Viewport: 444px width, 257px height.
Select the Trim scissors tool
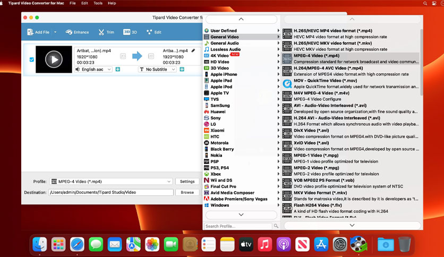pyautogui.click(x=106, y=32)
